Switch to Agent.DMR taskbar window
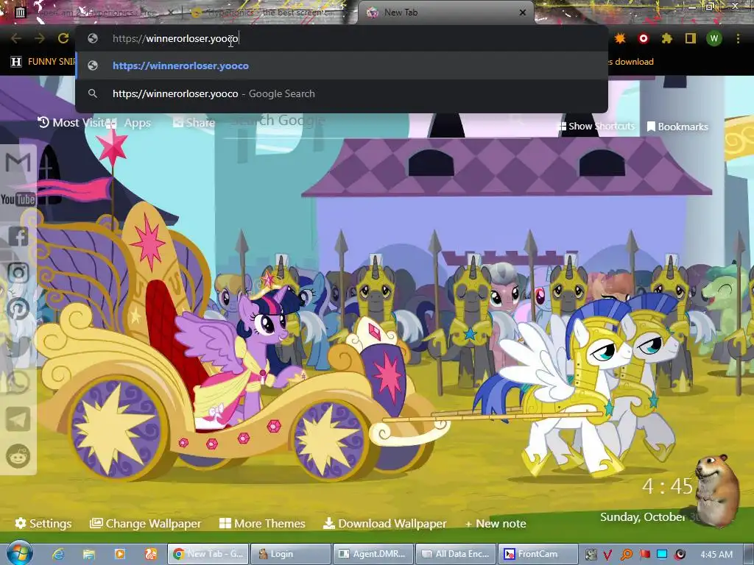754x565 pixels. (373, 554)
